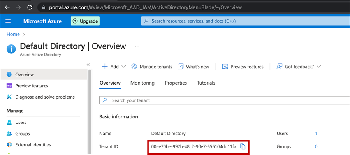Screen dimensions: 350x155
Task: Open the hamburger portal menu
Action: pos(8,21)
